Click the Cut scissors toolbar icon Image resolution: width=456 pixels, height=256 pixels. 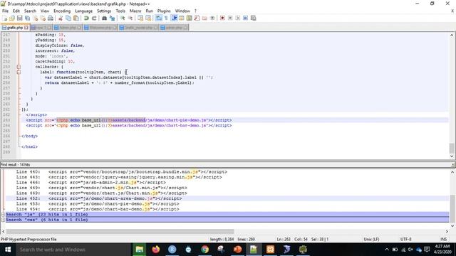61,18
